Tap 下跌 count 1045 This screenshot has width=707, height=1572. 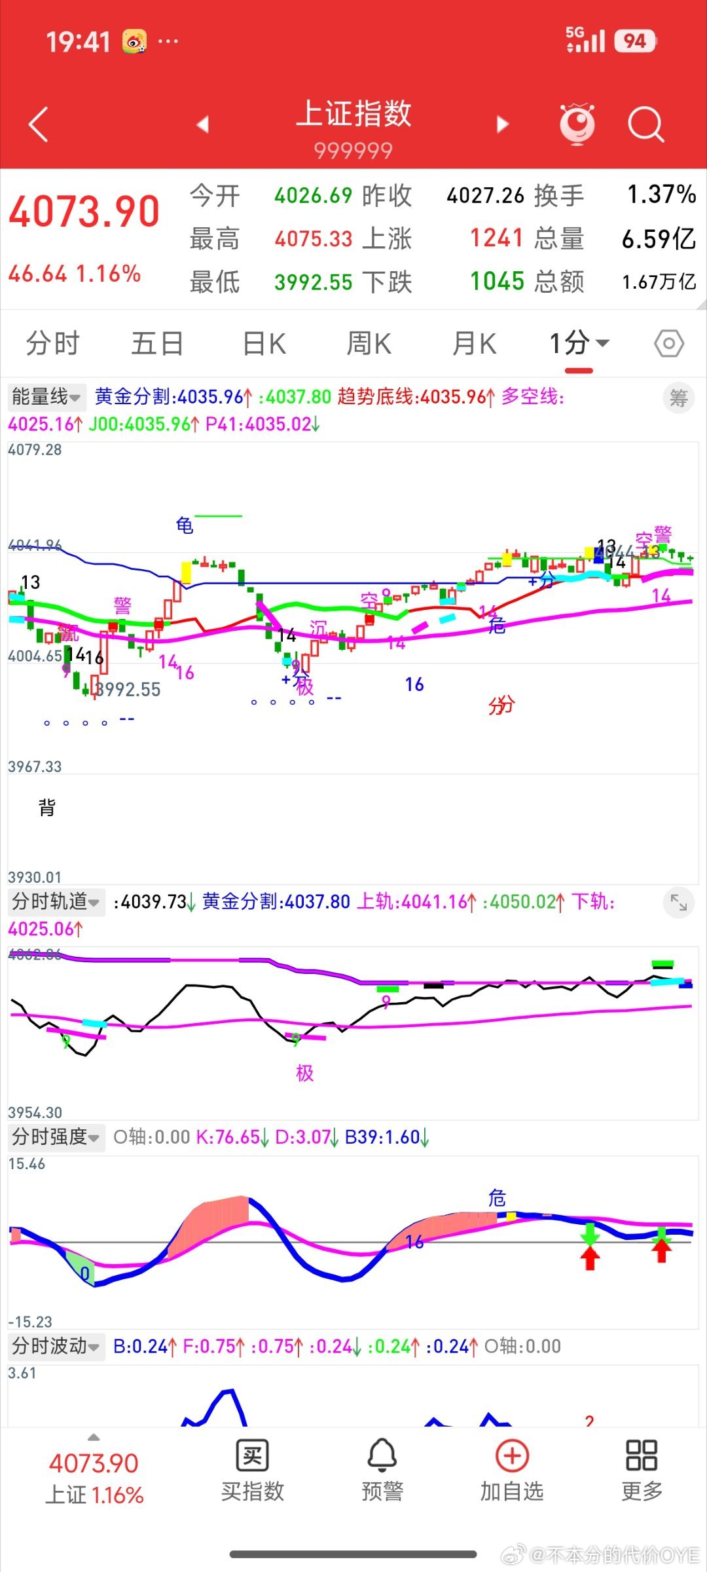tap(497, 282)
